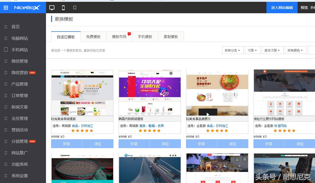
Task: Open the apps grid icon beside NiceBox logo
Action: pyautogui.click(x=6, y=7)
